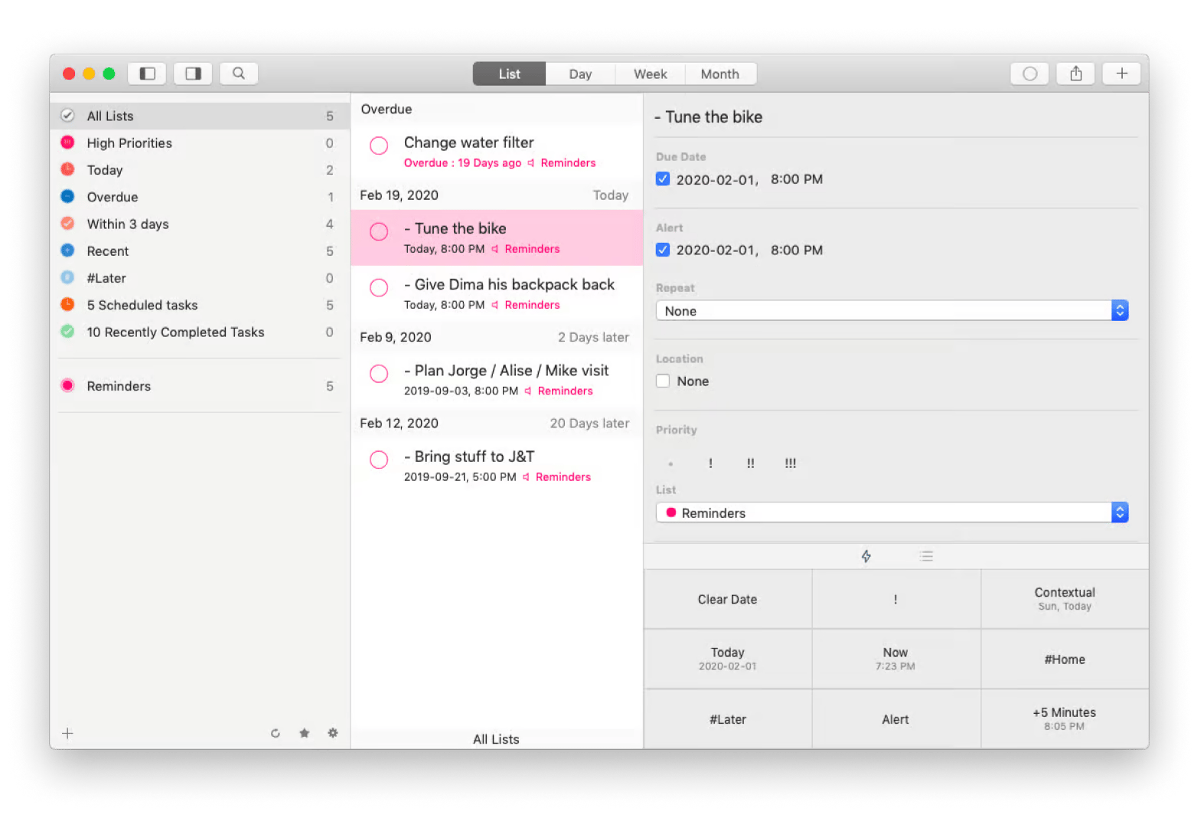Disable the Alert date checkbox
Image resolution: width=1194 pixels, height=821 pixels.
point(663,250)
